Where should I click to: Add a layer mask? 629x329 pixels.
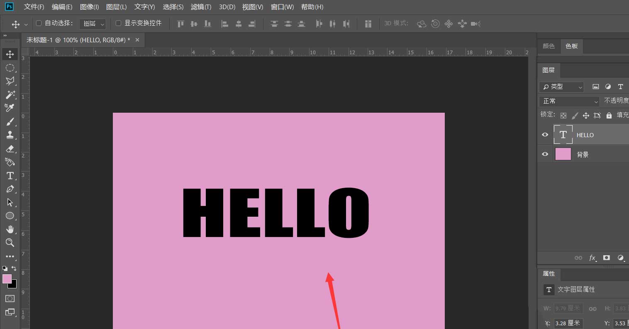(x=607, y=258)
